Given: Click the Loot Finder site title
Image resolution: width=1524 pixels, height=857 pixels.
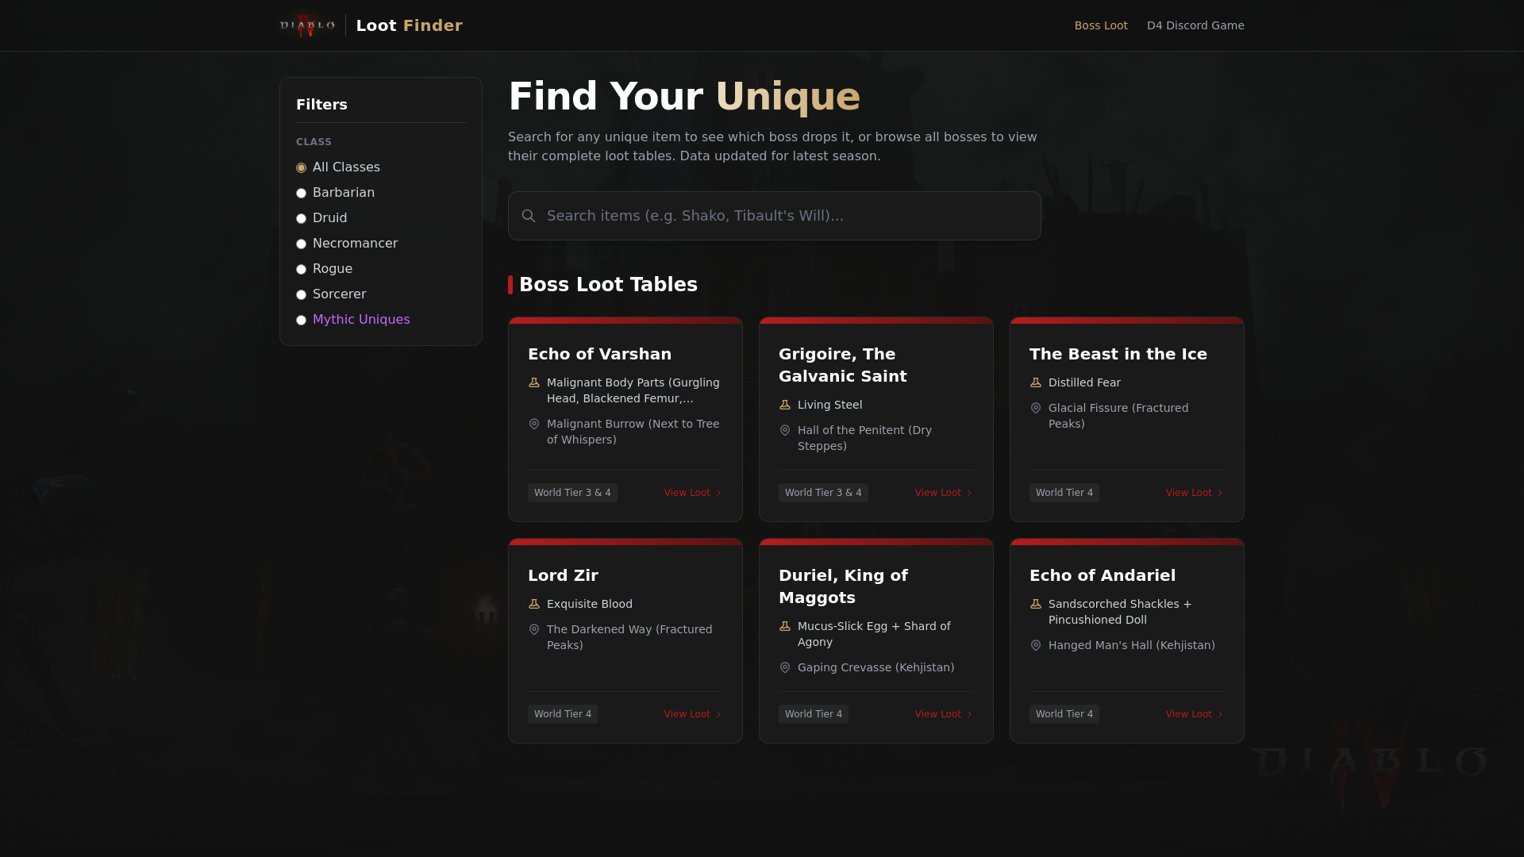Looking at the screenshot, I should pos(409,25).
